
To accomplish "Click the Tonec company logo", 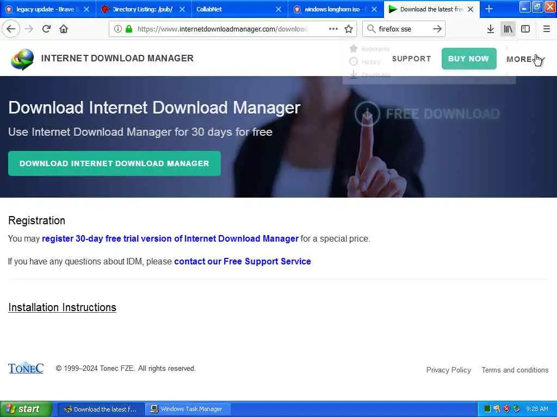I will coord(26,368).
